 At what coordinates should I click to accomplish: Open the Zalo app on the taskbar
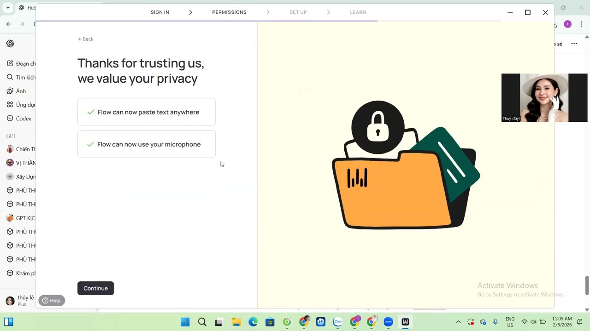point(338,322)
